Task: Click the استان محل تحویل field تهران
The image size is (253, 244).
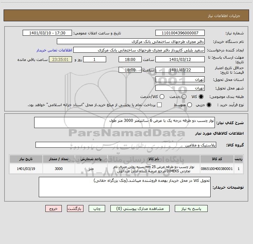Action: (180, 80)
